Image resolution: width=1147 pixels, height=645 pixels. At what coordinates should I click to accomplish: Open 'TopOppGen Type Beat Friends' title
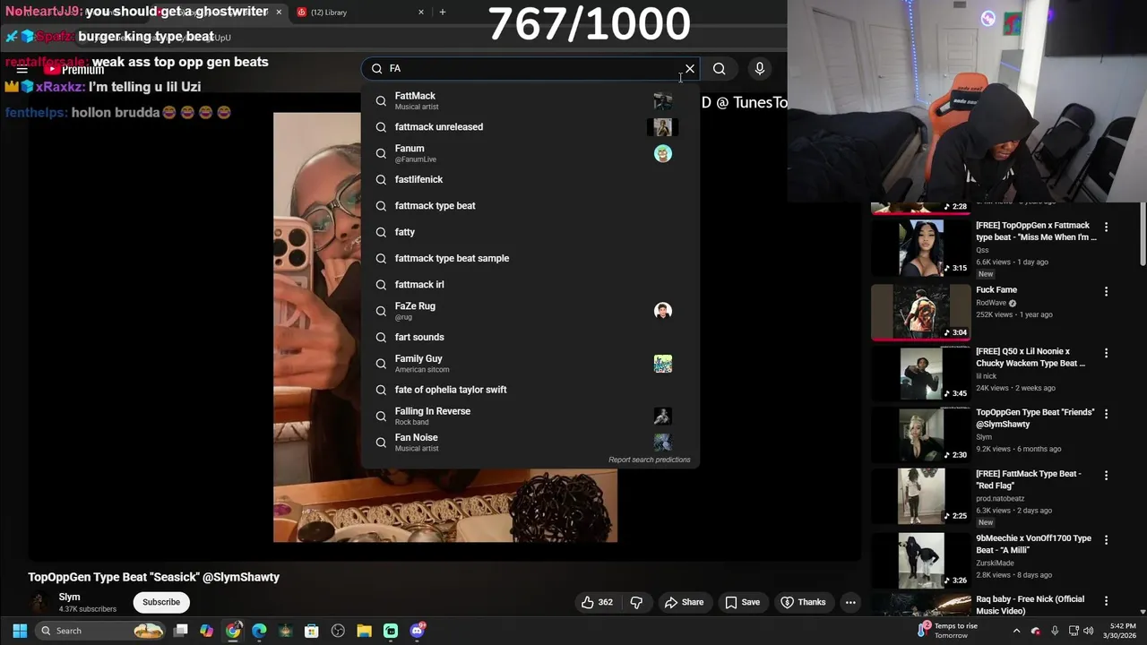coord(1035,417)
